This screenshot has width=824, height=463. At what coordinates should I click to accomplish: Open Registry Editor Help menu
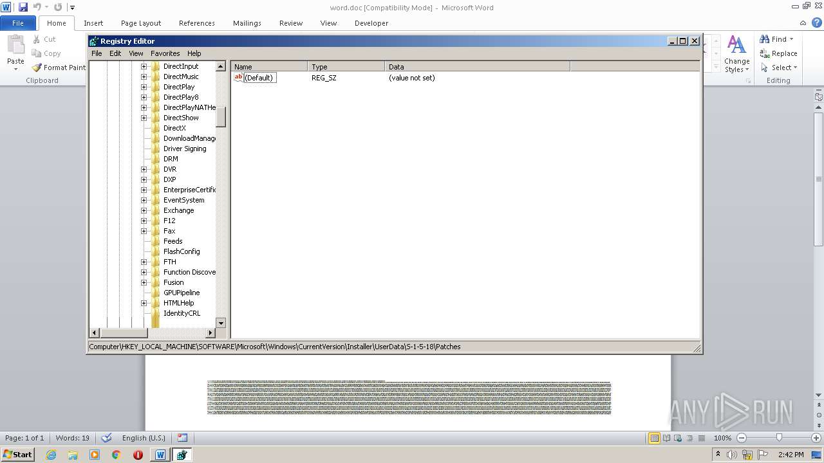[194, 53]
